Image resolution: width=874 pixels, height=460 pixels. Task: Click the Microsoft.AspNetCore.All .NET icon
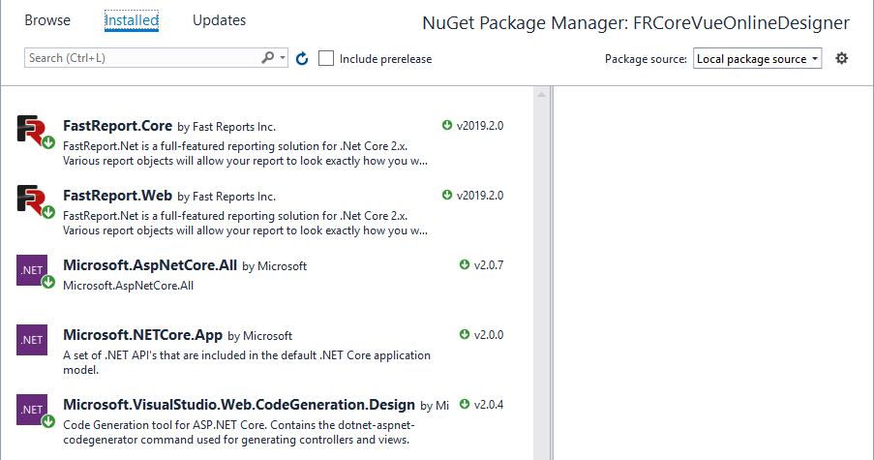(x=32, y=270)
